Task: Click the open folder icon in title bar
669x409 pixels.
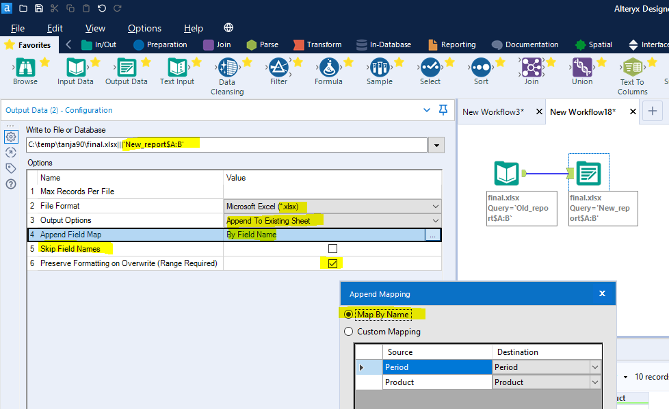Action: pyautogui.click(x=23, y=8)
